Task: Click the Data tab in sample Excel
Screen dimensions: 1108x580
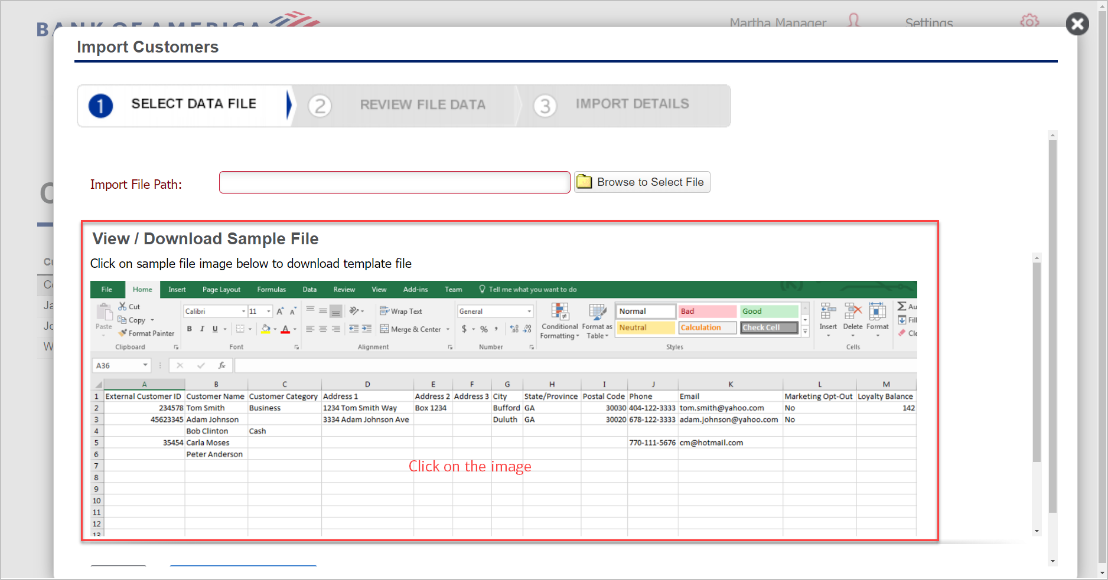Action: [309, 289]
